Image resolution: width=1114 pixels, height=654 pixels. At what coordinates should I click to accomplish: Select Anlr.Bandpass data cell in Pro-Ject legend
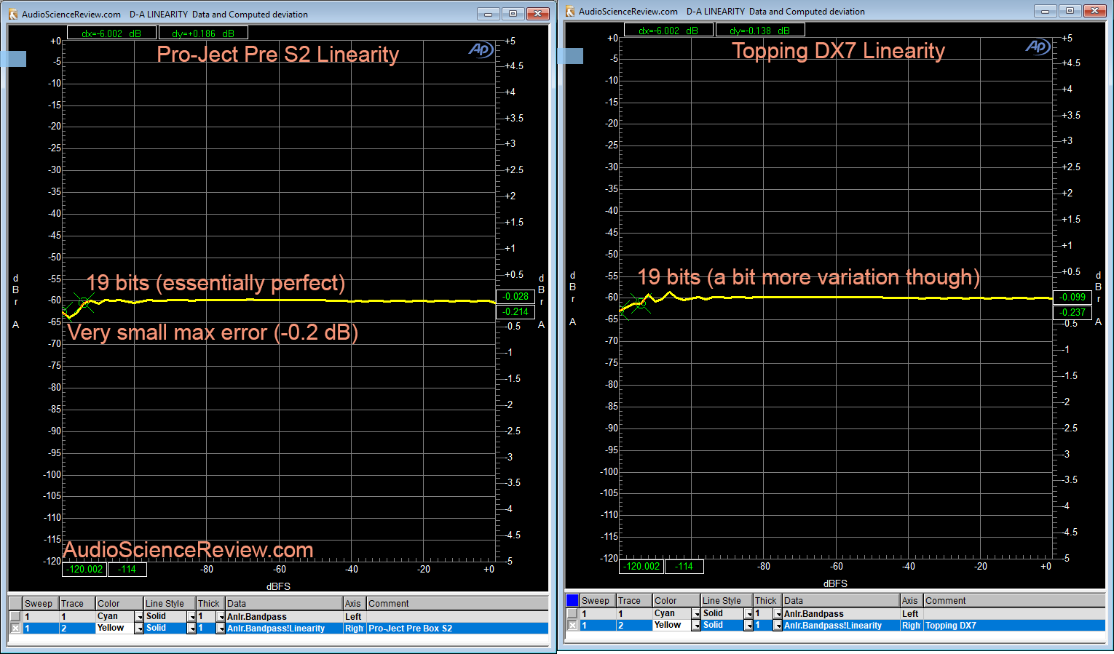tap(283, 617)
